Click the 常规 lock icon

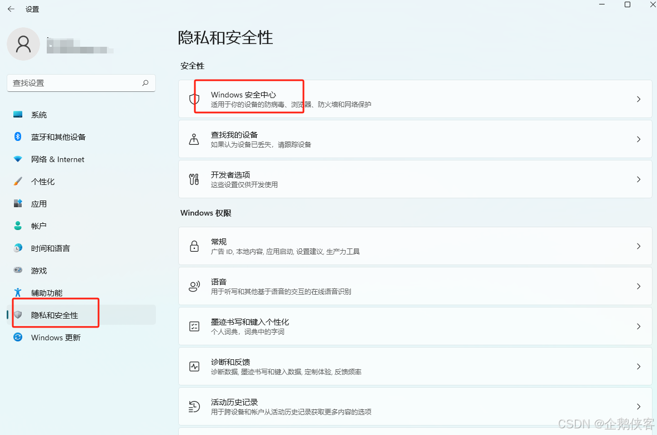tap(194, 246)
